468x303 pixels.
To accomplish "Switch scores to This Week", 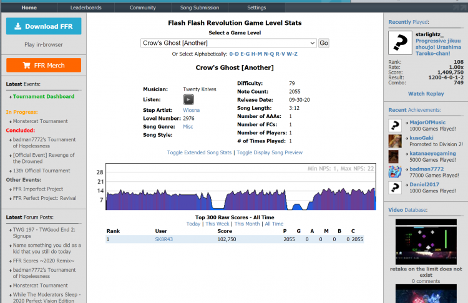I will (x=217, y=224).
